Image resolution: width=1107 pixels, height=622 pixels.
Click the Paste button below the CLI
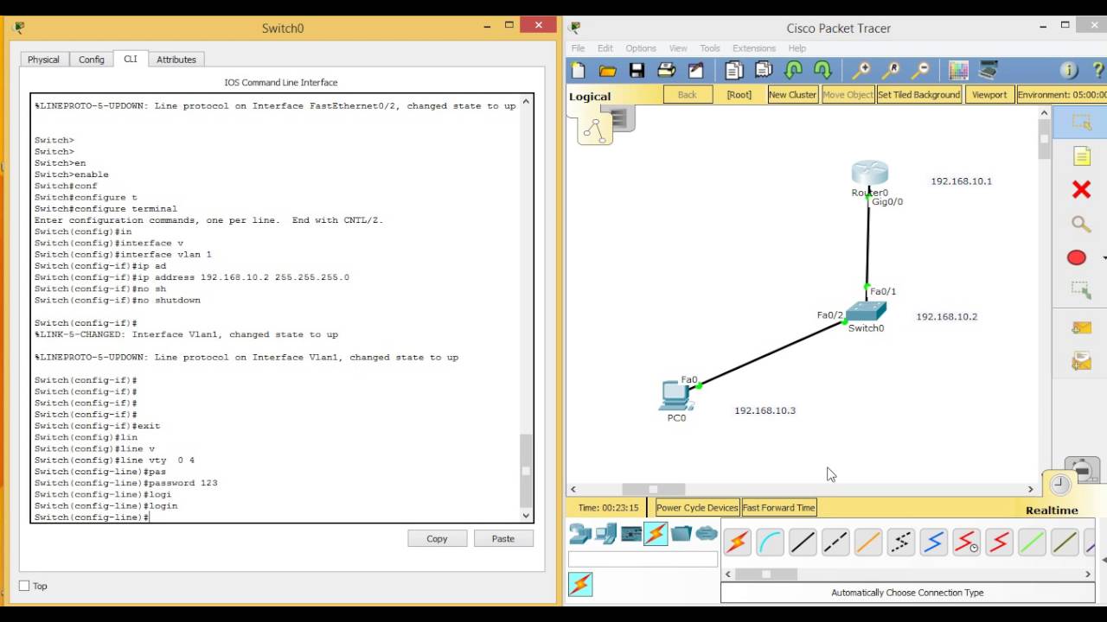pos(503,538)
